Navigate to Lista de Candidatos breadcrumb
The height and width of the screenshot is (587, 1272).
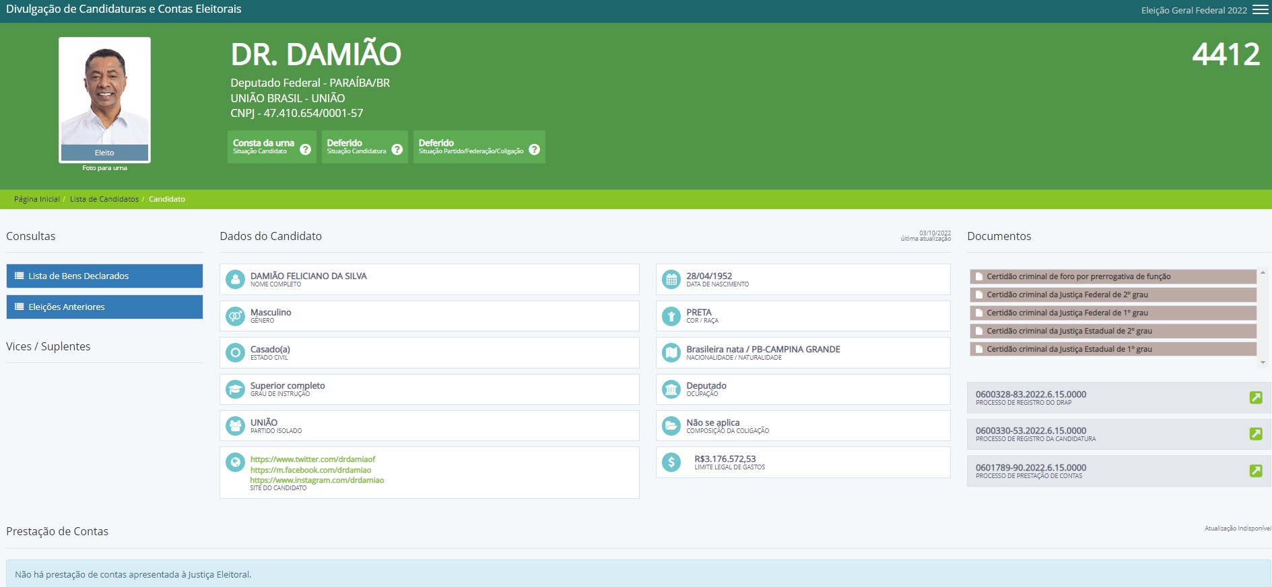point(104,199)
